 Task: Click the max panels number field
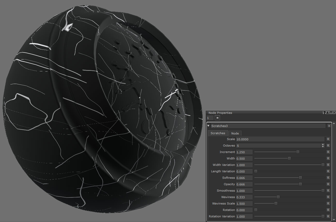tap(210, 118)
